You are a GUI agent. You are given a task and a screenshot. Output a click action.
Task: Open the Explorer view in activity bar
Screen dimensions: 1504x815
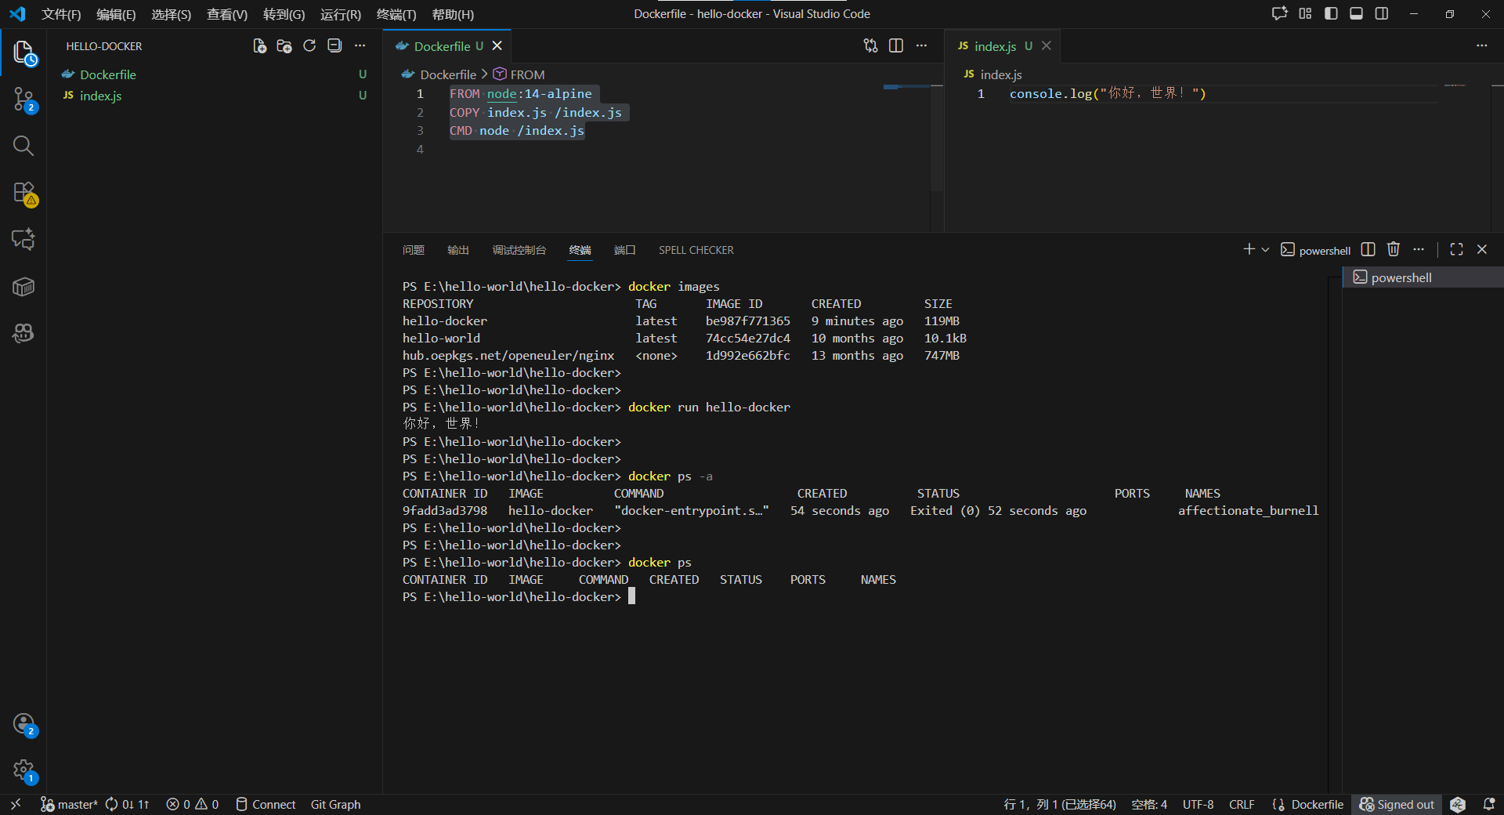click(23, 53)
